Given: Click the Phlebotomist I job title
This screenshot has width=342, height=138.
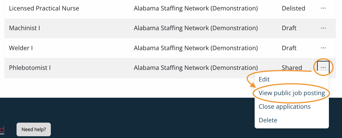Looking at the screenshot, I should [30, 68].
